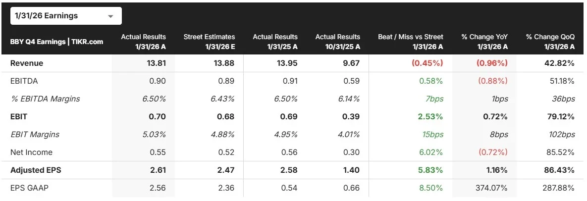587x201 pixels.
Task: Select the % Change YoY column header
Action: pyautogui.click(x=484, y=42)
